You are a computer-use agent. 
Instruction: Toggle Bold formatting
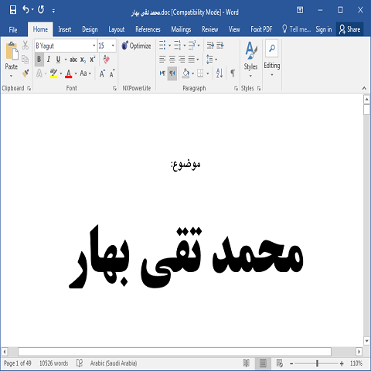39,60
